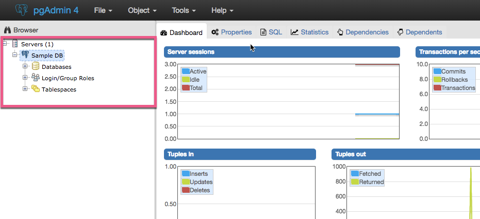480x219 pixels.
Task: Click the Dashboard gauge icon
Action: (x=163, y=33)
